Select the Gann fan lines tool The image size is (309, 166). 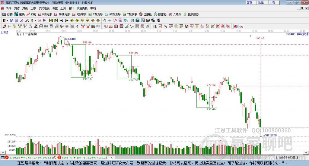click(111, 26)
